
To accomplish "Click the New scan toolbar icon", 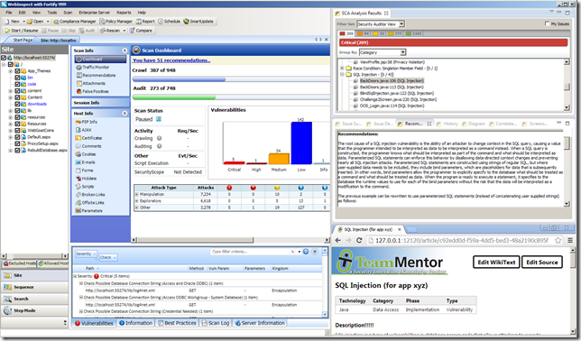I will 12,22.
